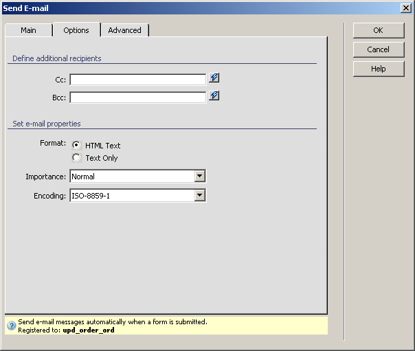Click the Encoding box showing ISO-8859-1
The height and width of the screenshot is (351, 415).
(131, 196)
